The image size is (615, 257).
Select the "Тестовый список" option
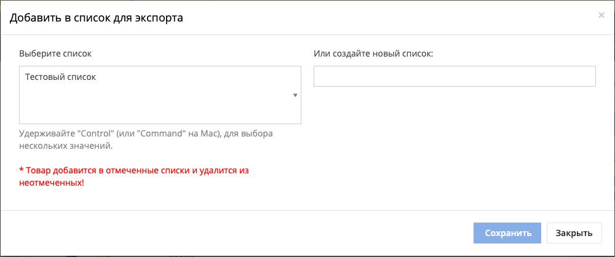tap(61, 77)
